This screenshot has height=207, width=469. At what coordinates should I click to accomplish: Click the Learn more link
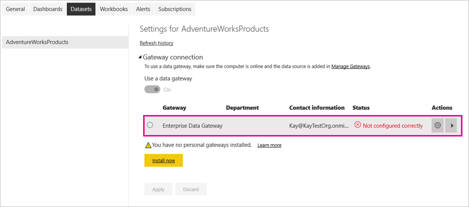269,145
